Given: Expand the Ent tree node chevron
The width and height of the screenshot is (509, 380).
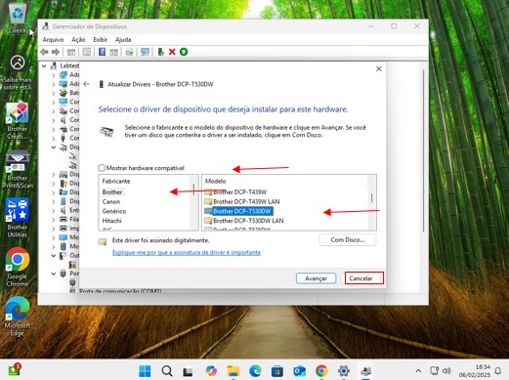Looking at the screenshot, I should (x=54, y=211).
